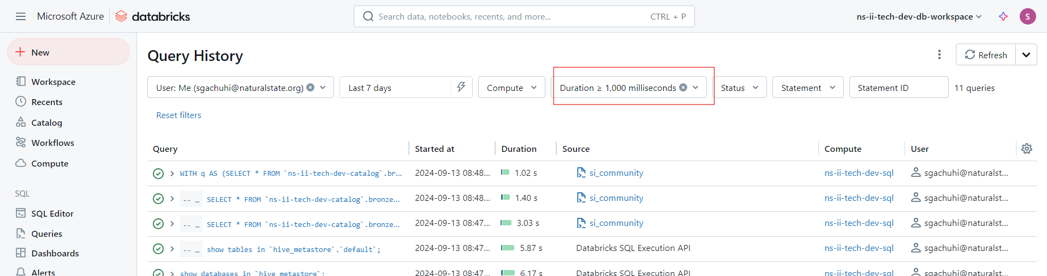Open Compute in the sidebar
The image size is (1047, 276).
49,163
